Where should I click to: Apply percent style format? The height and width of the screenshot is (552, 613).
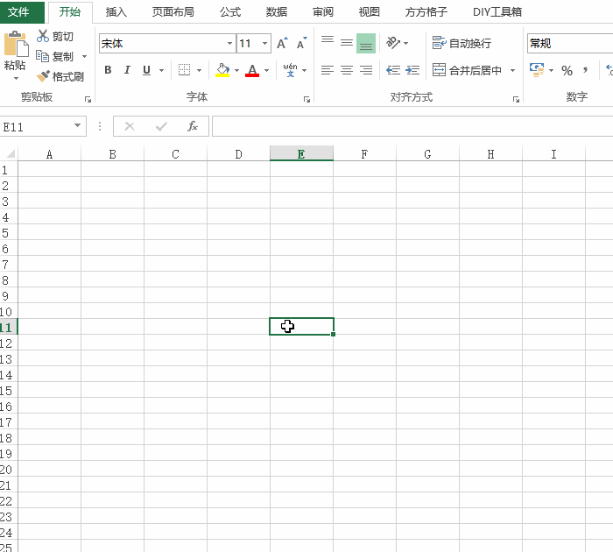567,70
